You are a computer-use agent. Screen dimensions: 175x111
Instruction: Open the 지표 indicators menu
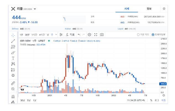[x=70, y=35]
